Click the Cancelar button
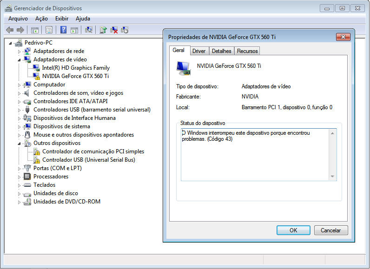370x269 pixels. click(330, 230)
